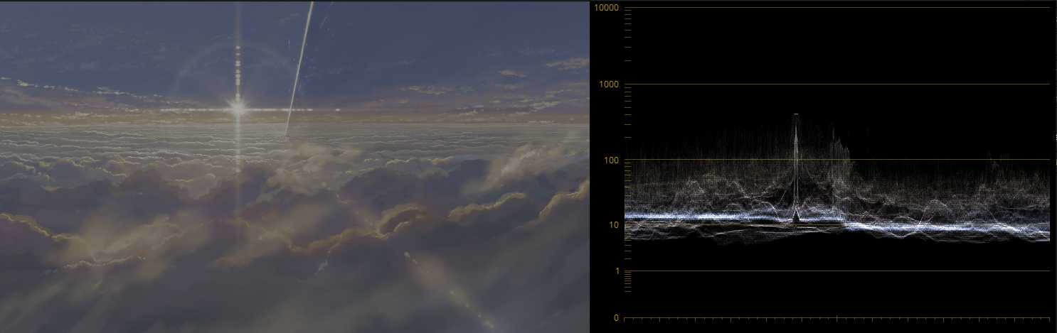Select the 1000 nits axis label
The width and height of the screenshot is (1057, 333).
pyautogui.click(x=610, y=84)
